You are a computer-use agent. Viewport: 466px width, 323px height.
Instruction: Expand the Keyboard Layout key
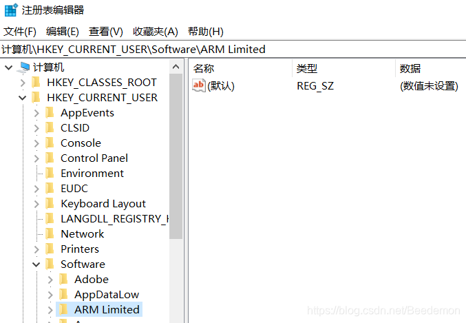[36, 204]
